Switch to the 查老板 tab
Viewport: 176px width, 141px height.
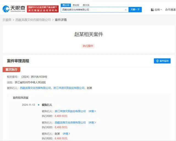tap(76, 5)
